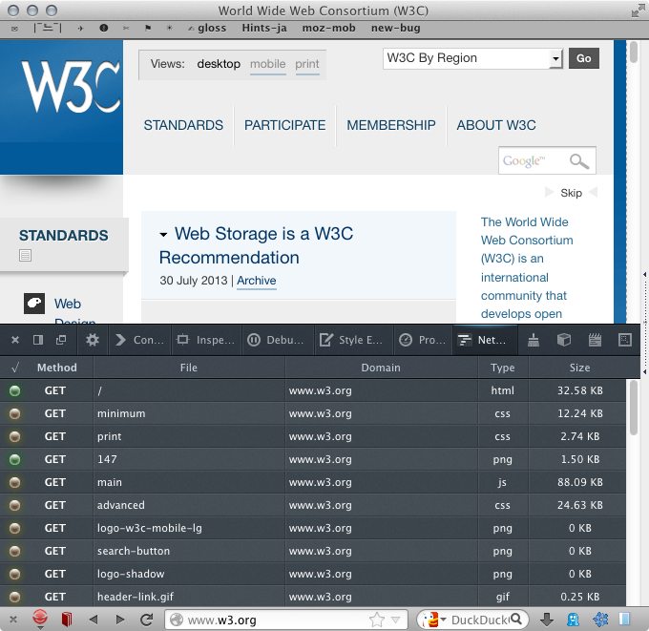
Task: Close the developer tools panel
Action: coord(15,340)
